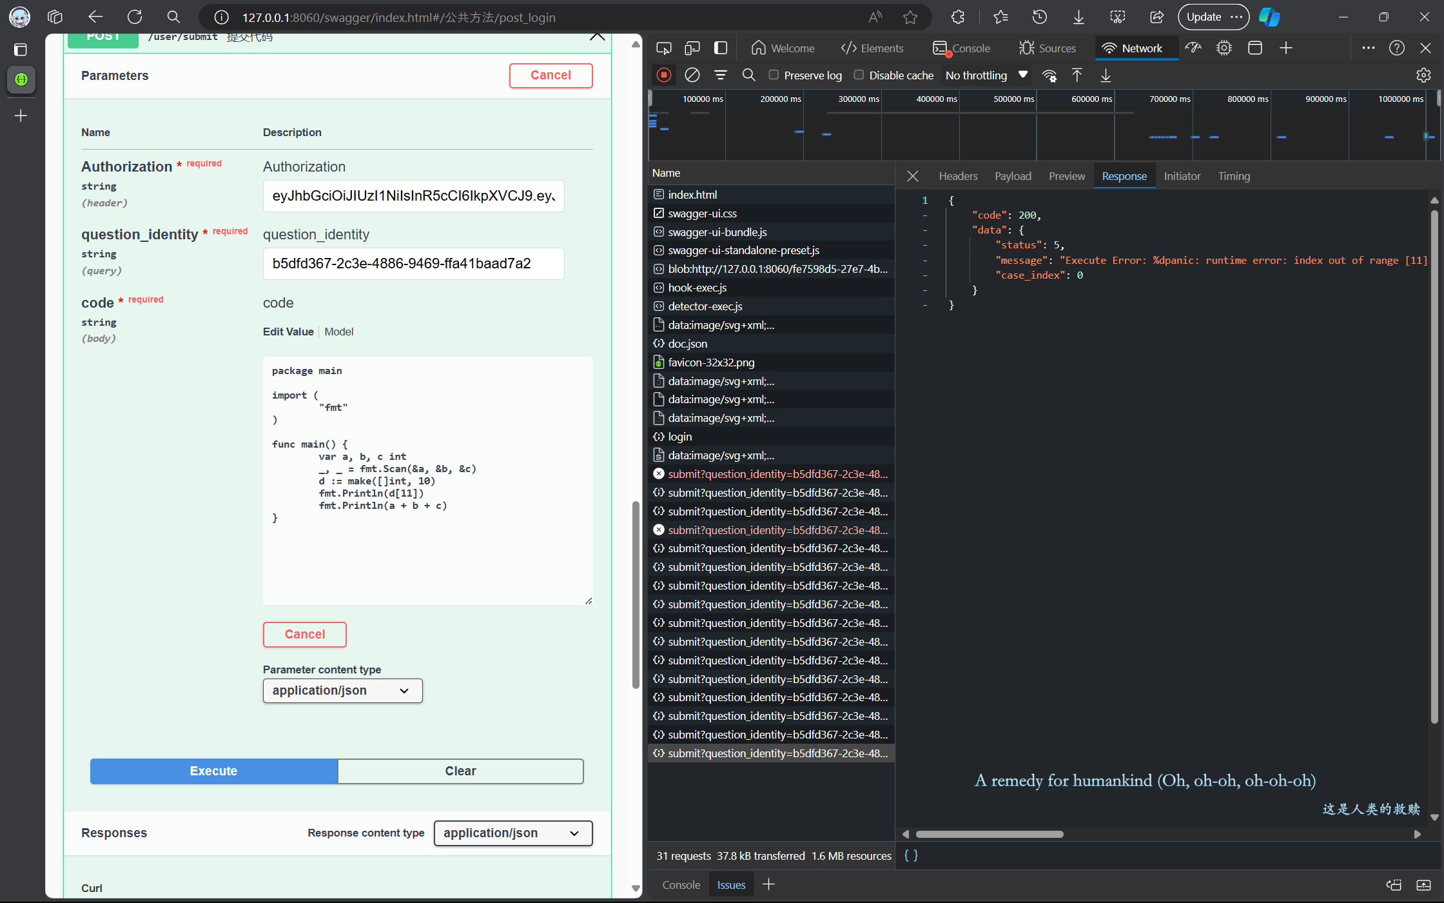
Task: Select index.html request row
Action: 771,195
